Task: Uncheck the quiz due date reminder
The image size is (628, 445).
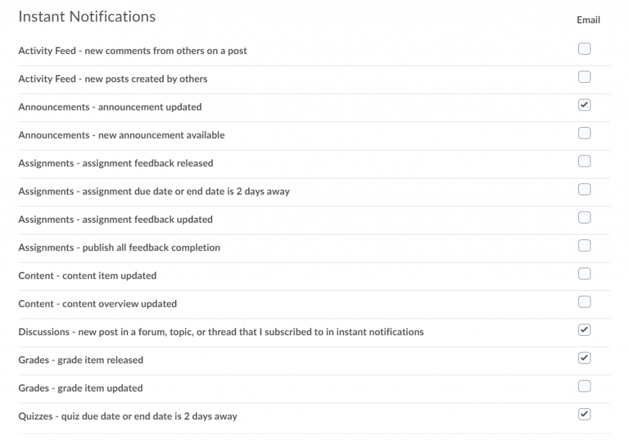Action: pos(584,414)
